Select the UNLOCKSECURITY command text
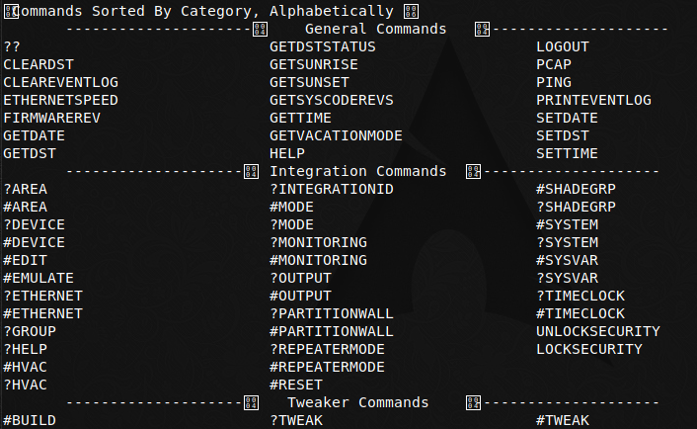Screen dimensions: 697x429 coord(598,331)
